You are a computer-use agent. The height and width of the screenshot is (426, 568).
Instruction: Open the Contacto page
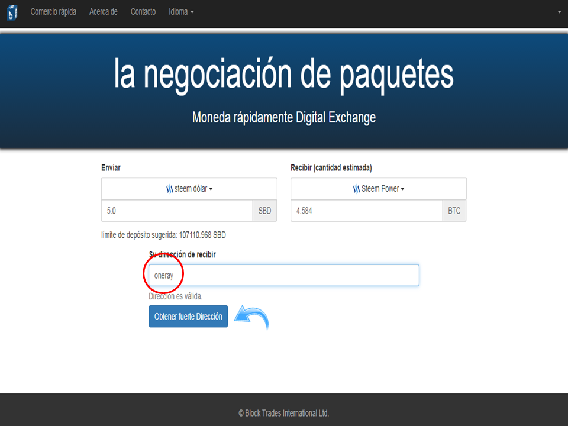point(143,12)
